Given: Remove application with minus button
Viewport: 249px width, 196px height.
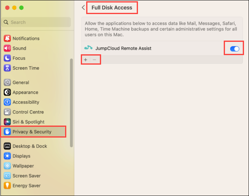Looking at the screenshot, I should tap(94, 60).
